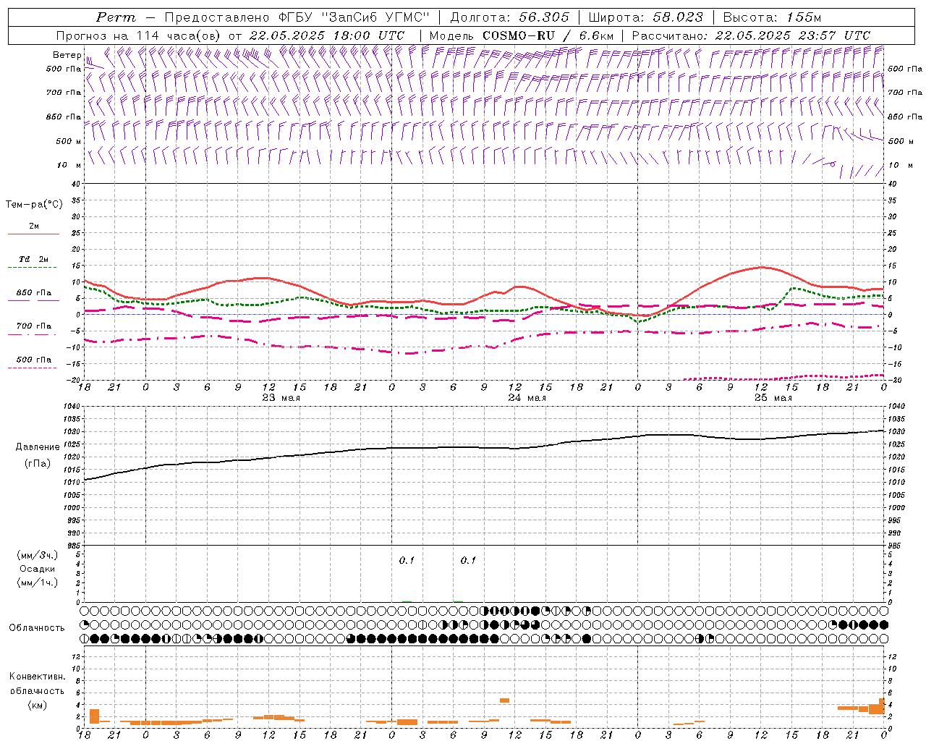Click the "500 м" wind level label at left
Screen dimensions: 926x741
click(69, 141)
